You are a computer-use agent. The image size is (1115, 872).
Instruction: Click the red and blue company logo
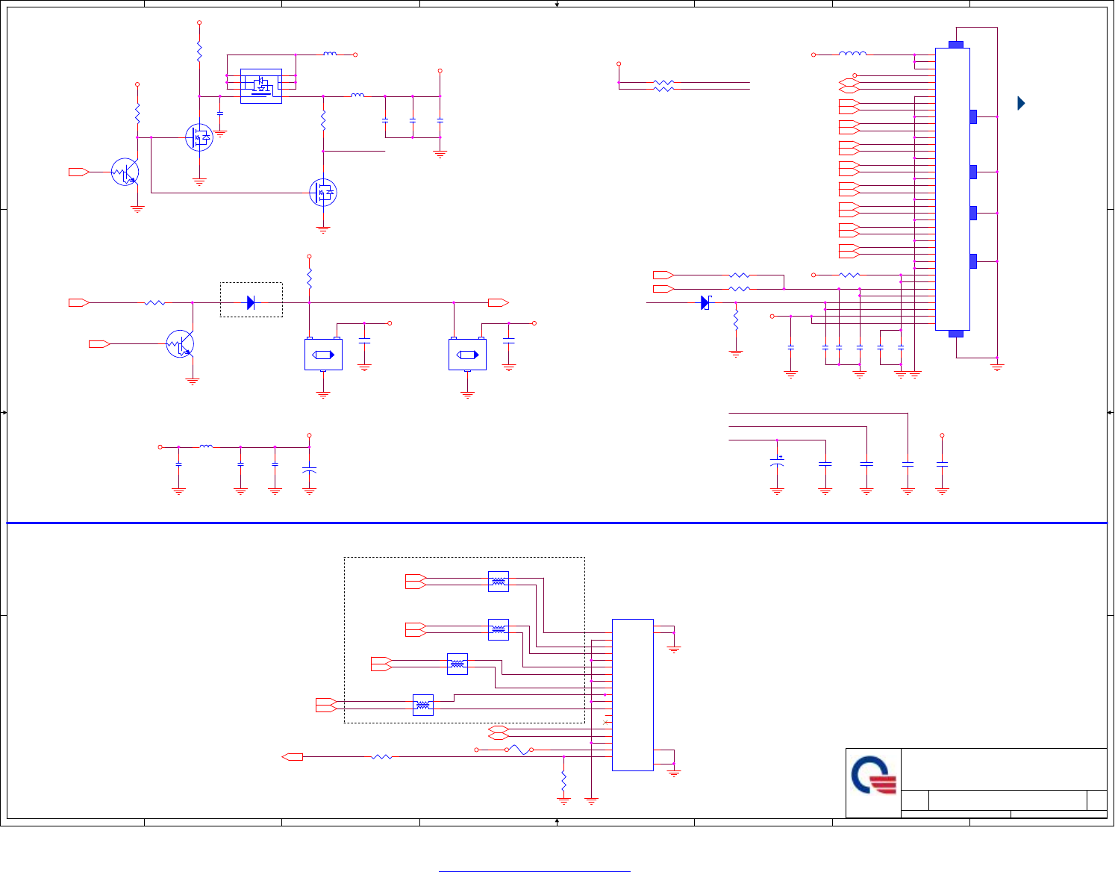[873, 776]
